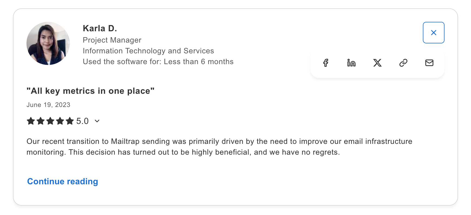Copy the review link using the chain icon

[x=403, y=63]
